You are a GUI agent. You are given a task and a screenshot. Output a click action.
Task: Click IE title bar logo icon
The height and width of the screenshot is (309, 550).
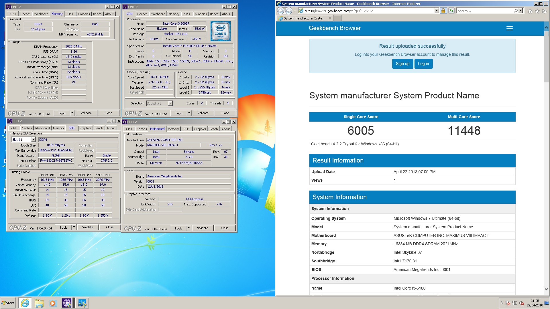click(x=279, y=4)
